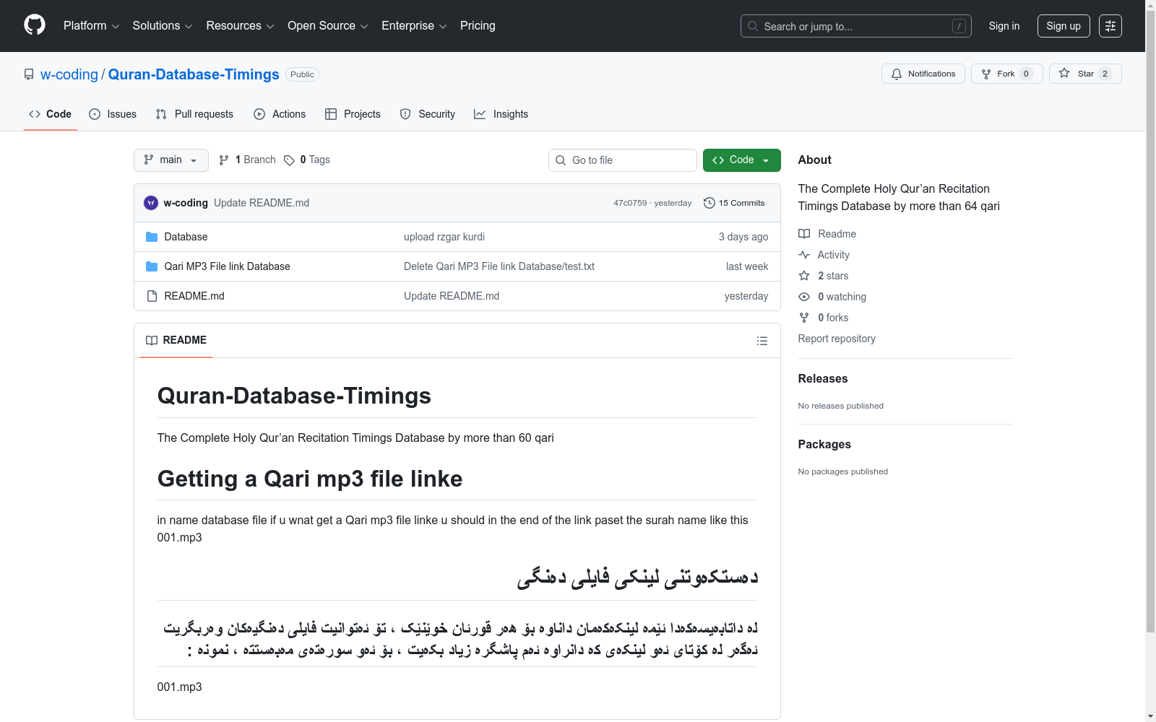Viewport: 1156px width, 722px height.
Task: Click the star icon next to 2 stars
Action: click(804, 276)
